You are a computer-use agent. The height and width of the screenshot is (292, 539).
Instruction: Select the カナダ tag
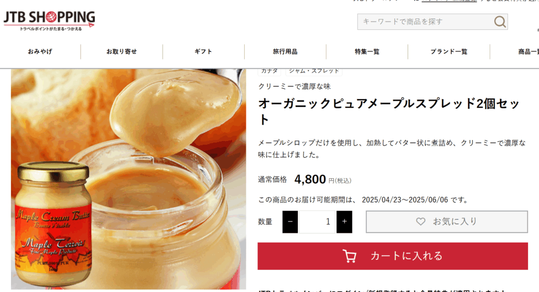pos(269,71)
